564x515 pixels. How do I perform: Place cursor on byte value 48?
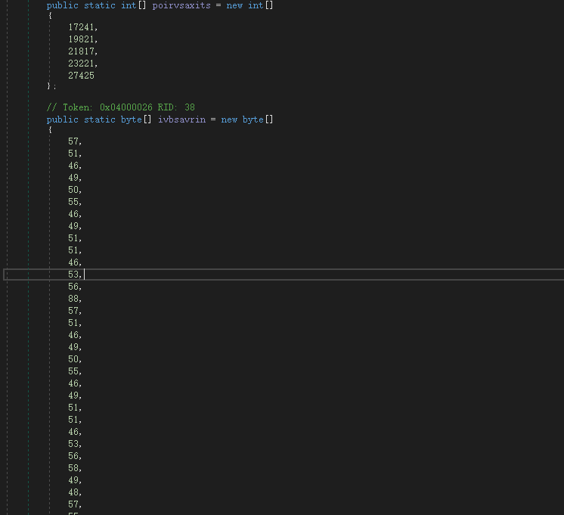click(x=73, y=492)
